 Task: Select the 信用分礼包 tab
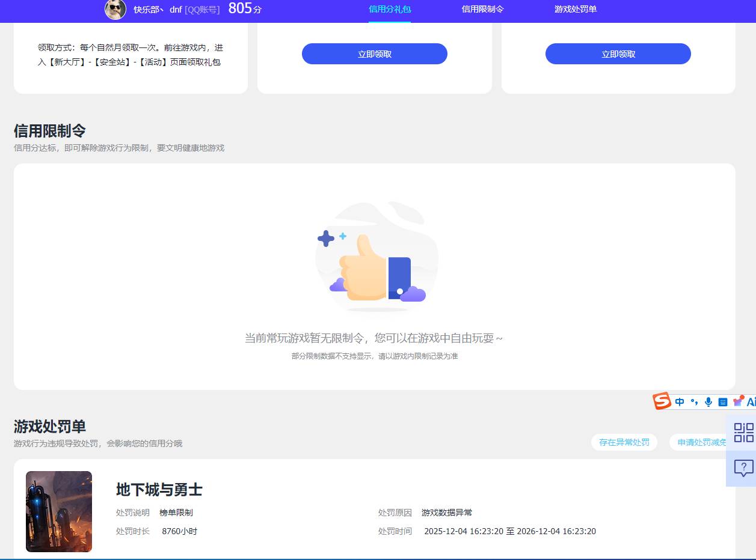[x=389, y=10]
